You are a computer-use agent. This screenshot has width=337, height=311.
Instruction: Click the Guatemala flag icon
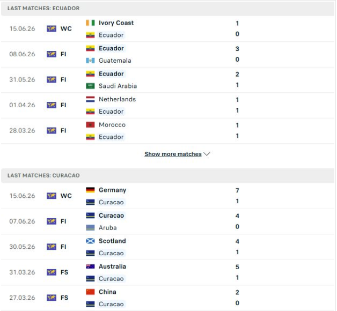point(90,61)
